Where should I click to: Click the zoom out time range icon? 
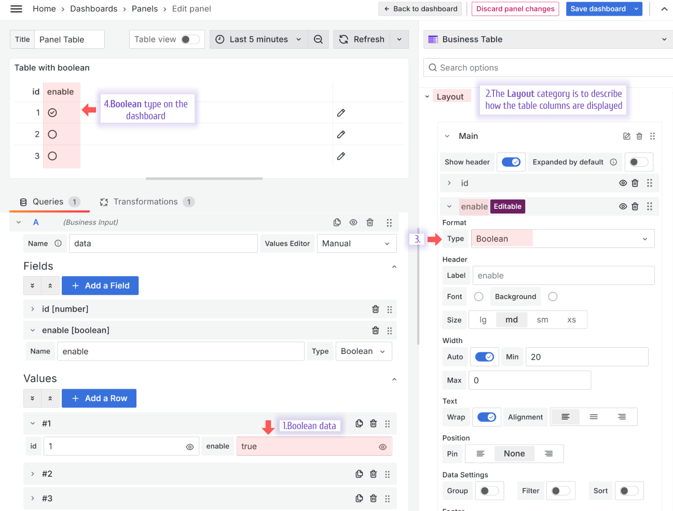[x=319, y=39]
